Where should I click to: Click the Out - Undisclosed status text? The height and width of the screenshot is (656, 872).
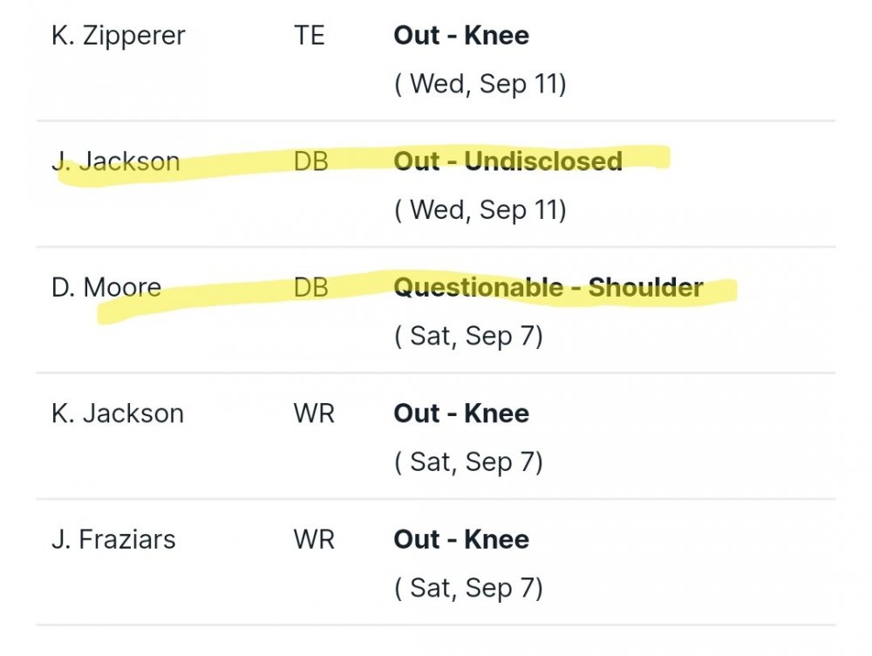pos(508,161)
